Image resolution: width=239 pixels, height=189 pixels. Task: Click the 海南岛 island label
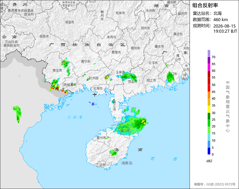127,163
